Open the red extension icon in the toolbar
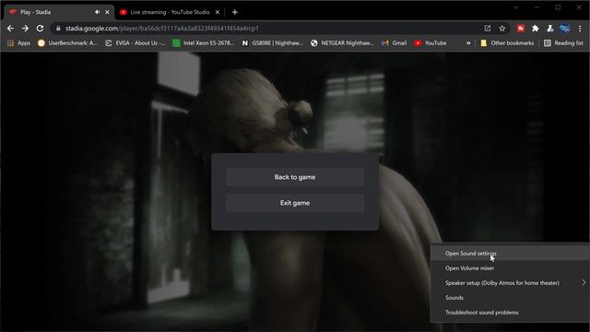The height and width of the screenshot is (332, 590). [520, 29]
